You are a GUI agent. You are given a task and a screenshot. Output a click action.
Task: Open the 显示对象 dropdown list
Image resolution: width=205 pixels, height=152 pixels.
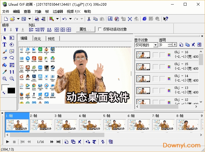(x=155, y=45)
